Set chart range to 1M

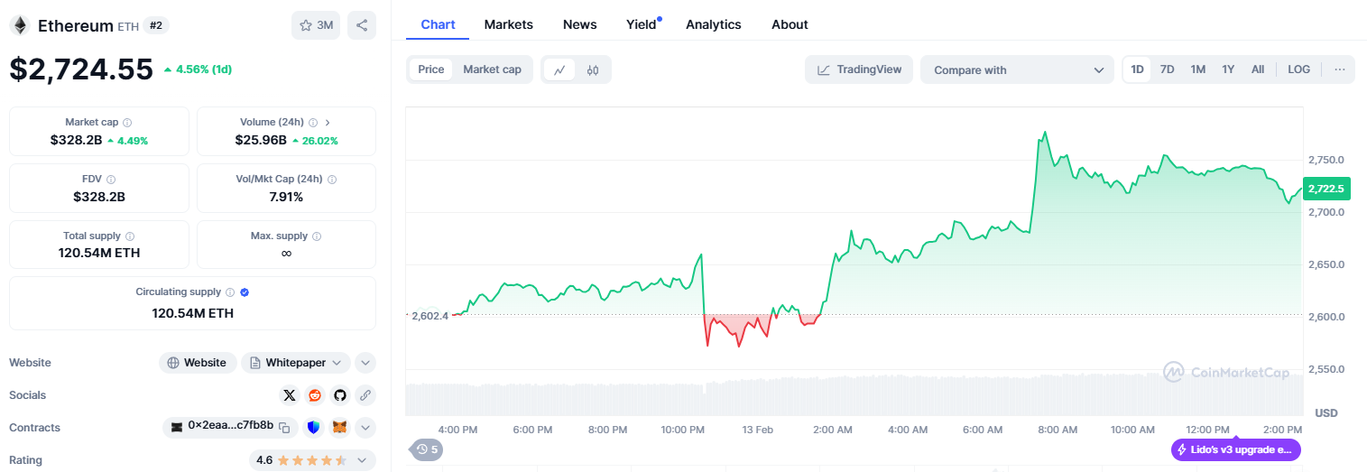tap(1197, 69)
